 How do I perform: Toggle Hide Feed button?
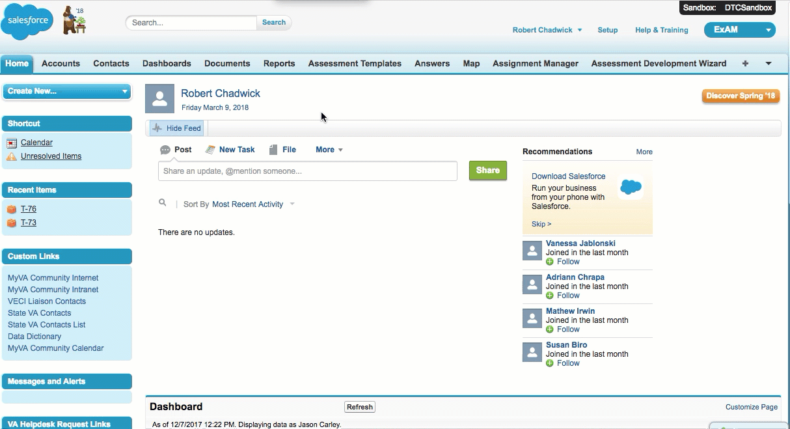pyautogui.click(x=177, y=128)
